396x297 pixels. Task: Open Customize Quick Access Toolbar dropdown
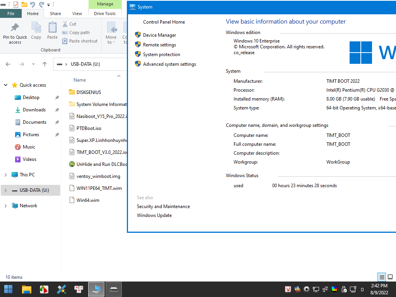coord(48,5)
